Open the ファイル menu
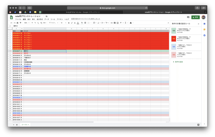This screenshot has width=215, height=137. point(18,19)
